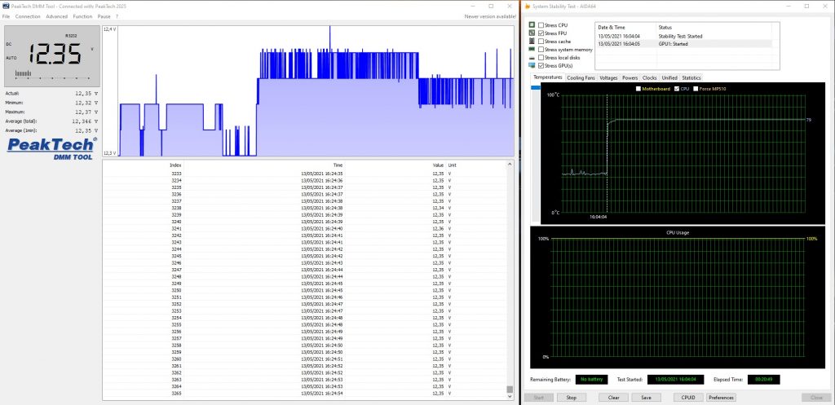Enable the Stress CPU checkbox
Viewport: 835px width, 405px height.
tap(541, 25)
